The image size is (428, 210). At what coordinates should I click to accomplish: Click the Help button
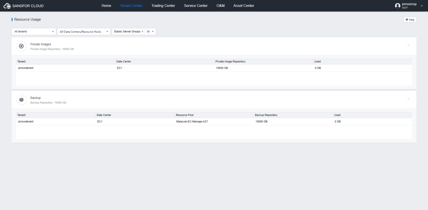410,20
